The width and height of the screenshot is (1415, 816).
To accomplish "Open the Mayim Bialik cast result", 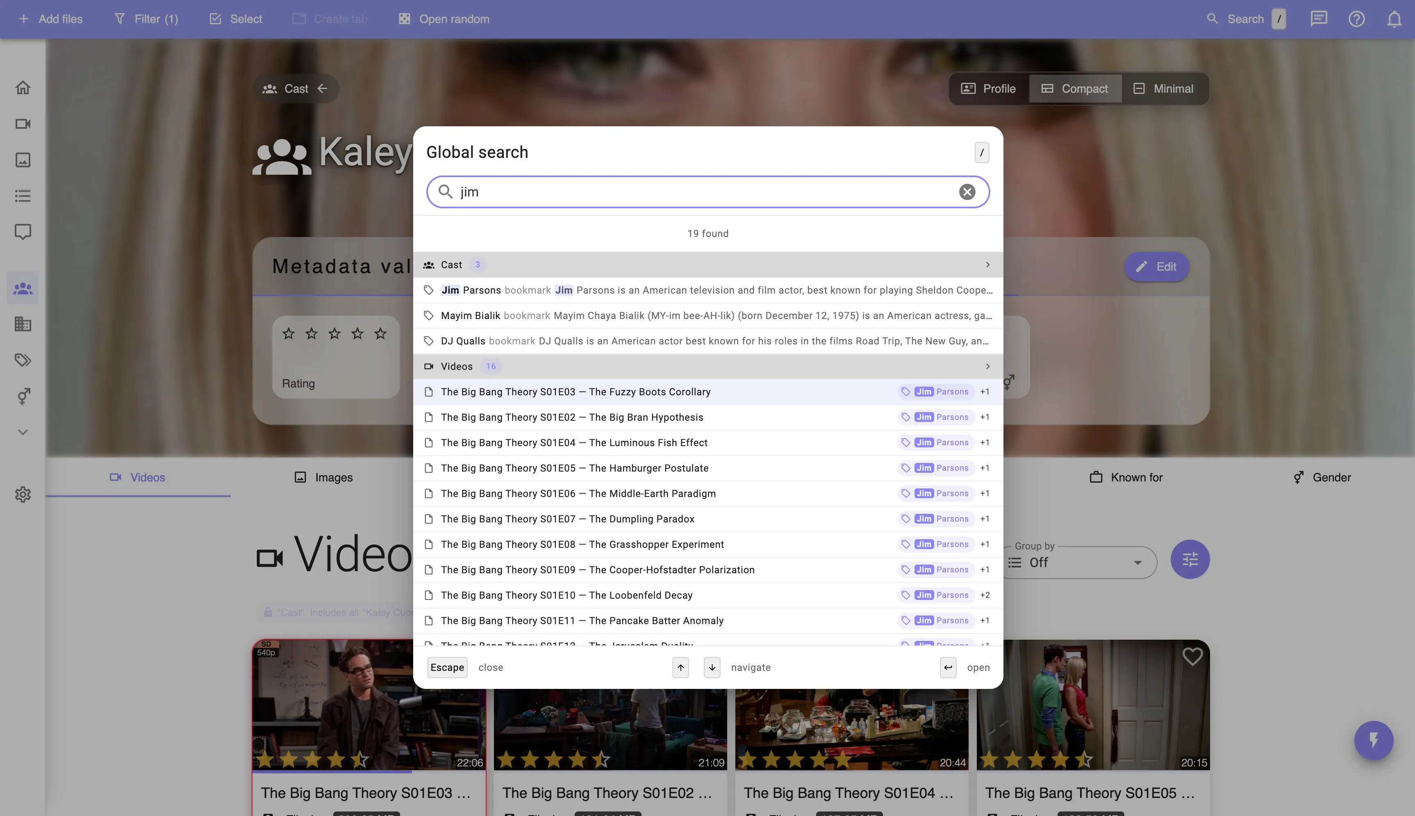I will point(708,315).
